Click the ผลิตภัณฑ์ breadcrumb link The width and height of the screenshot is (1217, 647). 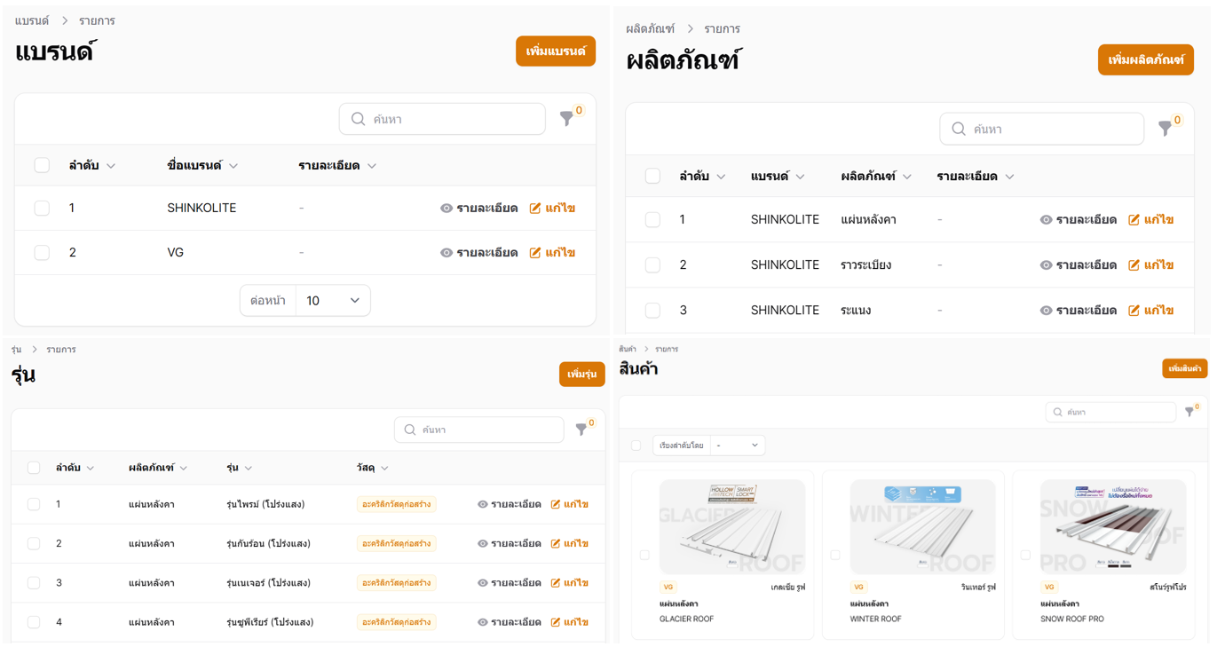pyautogui.click(x=650, y=28)
